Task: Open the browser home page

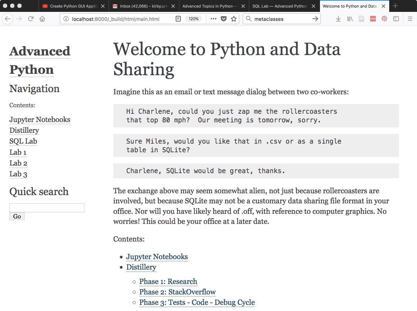Action: [x=42, y=19]
